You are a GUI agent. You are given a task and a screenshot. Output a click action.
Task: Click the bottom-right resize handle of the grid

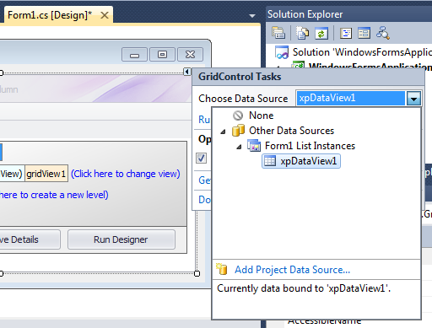pyautogui.click(x=197, y=273)
